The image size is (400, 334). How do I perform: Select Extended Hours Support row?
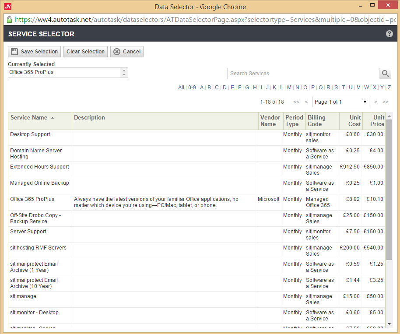point(196,170)
